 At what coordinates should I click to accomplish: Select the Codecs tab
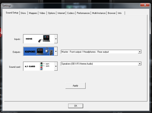tap(71, 13)
